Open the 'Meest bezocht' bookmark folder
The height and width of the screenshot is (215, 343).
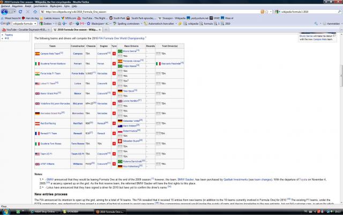click(11, 18)
